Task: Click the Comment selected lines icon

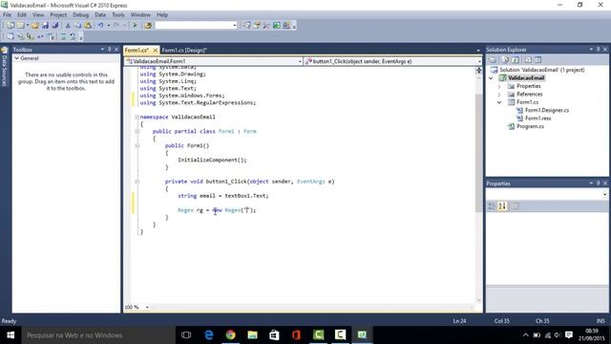Action: point(63,36)
